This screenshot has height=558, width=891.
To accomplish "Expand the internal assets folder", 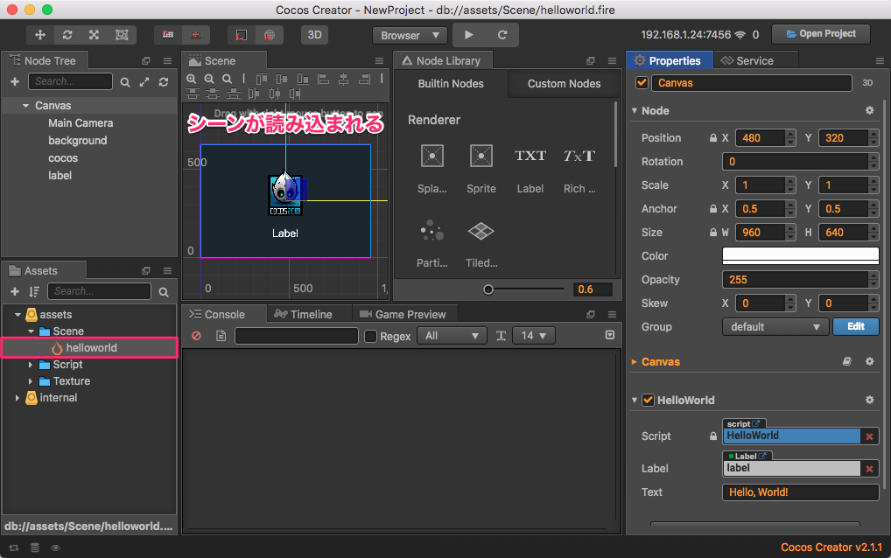I will tap(18, 398).
